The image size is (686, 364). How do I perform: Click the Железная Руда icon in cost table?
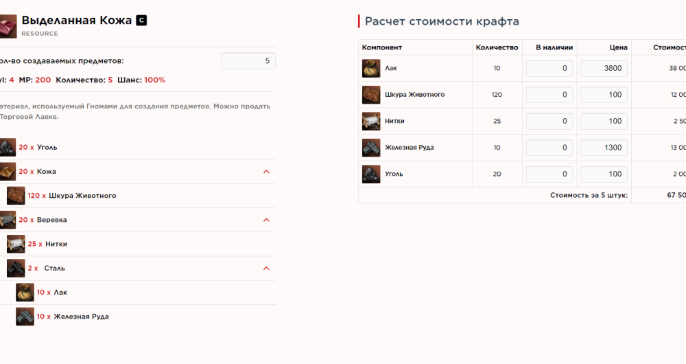coord(371,148)
